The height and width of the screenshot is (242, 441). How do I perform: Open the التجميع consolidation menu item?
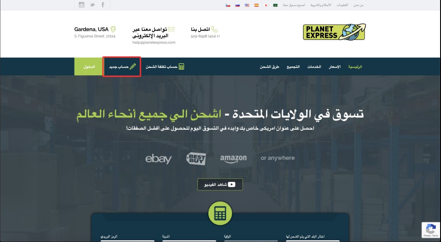[293, 67]
